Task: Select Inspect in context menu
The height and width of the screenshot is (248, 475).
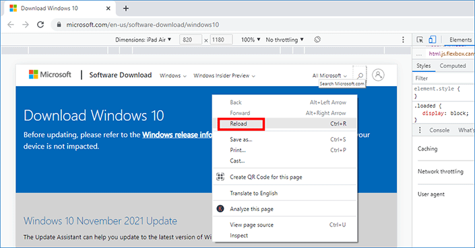Action: point(285,235)
